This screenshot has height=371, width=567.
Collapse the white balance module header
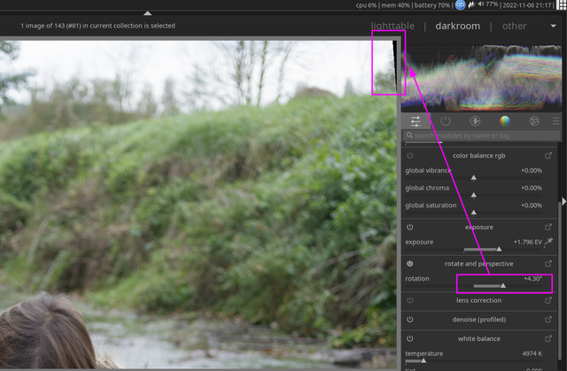(478, 339)
